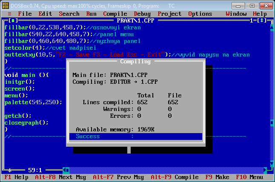Click vertical scrollbar up arrow
The height and width of the screenshot is (182, 275).
pos(272,28)
